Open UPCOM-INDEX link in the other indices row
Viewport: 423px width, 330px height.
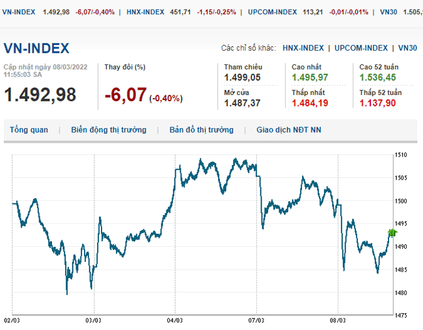[361, 48]
